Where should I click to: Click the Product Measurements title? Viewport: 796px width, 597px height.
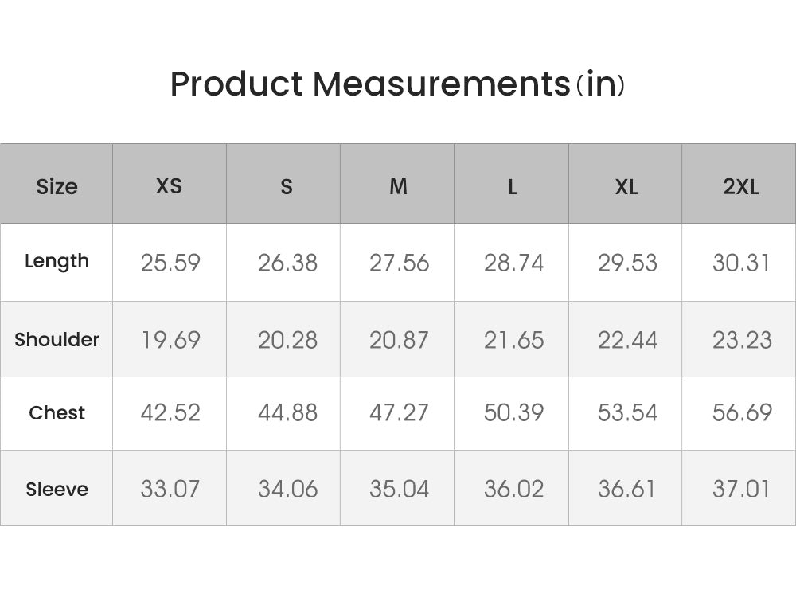pyautogui.click(x=397, y=84)
